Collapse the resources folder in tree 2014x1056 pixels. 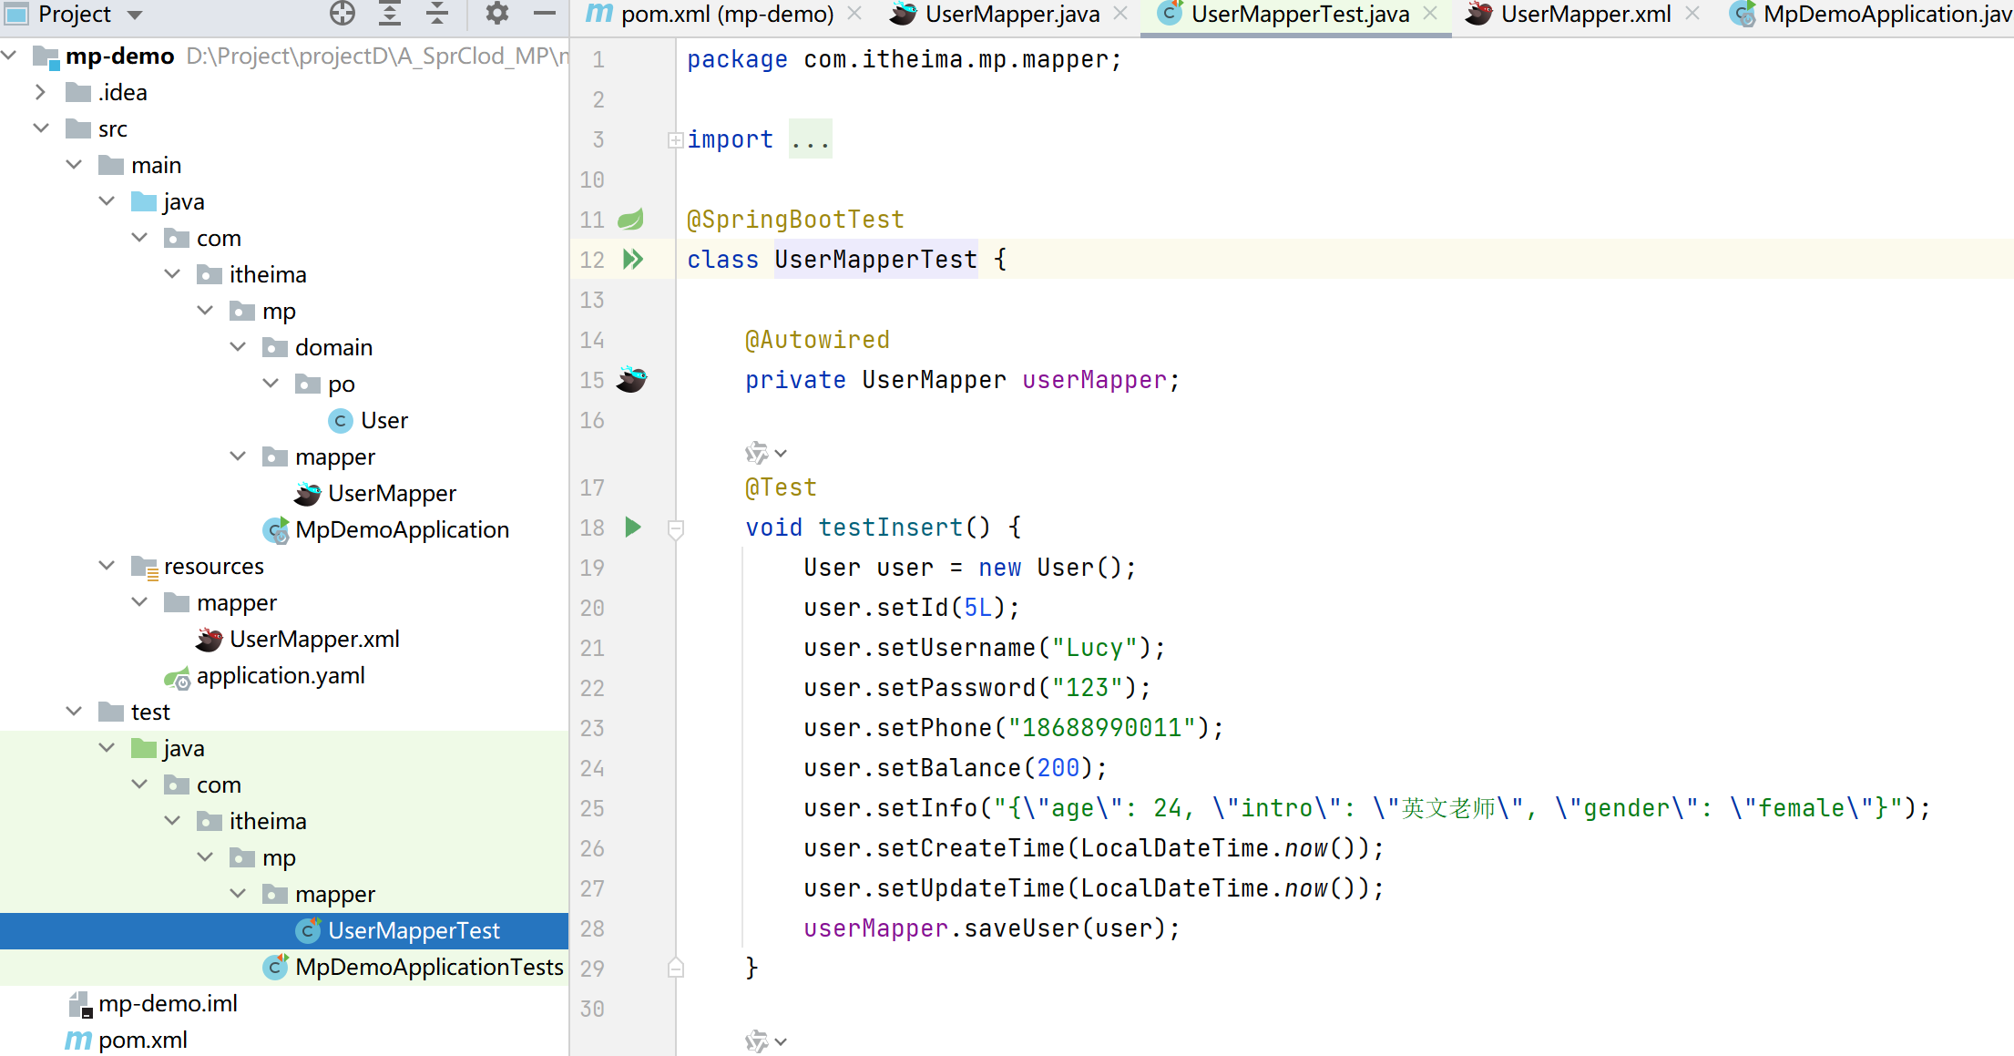point(107,566)
